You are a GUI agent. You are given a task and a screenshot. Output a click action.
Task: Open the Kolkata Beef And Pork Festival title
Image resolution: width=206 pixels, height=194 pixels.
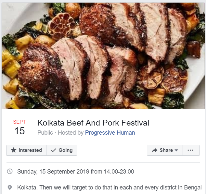93,123
